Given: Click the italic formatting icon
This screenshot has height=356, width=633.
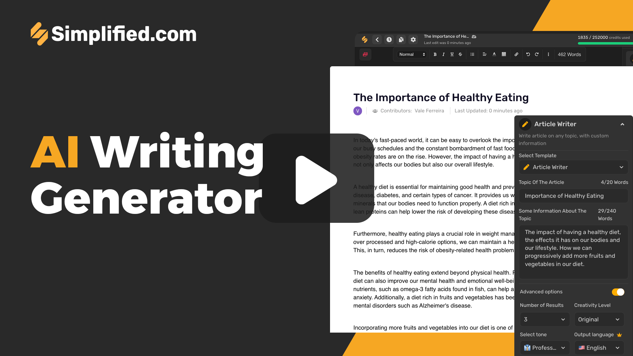Looking at the screenshot, I should coord(443,54).
